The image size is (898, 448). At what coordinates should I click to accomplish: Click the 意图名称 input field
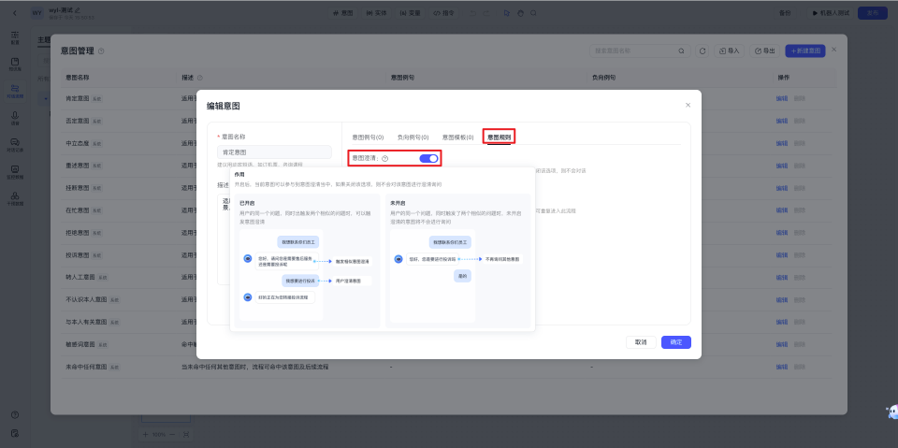tap(274, 152)
